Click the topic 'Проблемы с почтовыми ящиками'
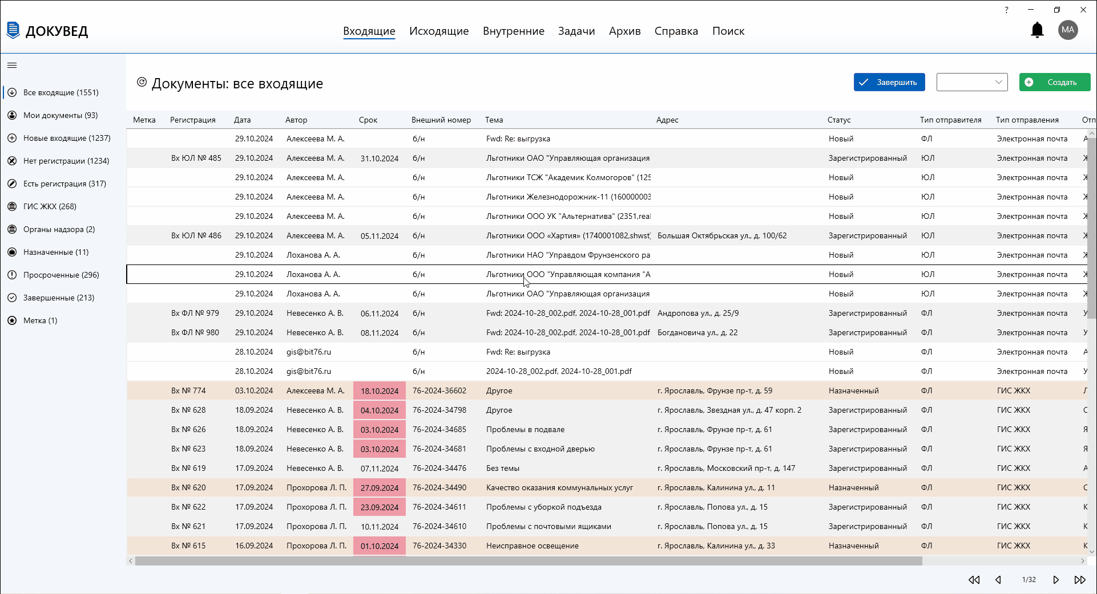 point(548,526)
